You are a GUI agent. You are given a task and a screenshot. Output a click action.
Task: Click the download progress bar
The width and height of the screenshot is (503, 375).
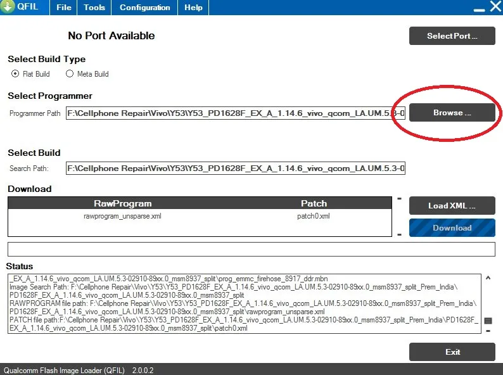pos(251,249)
